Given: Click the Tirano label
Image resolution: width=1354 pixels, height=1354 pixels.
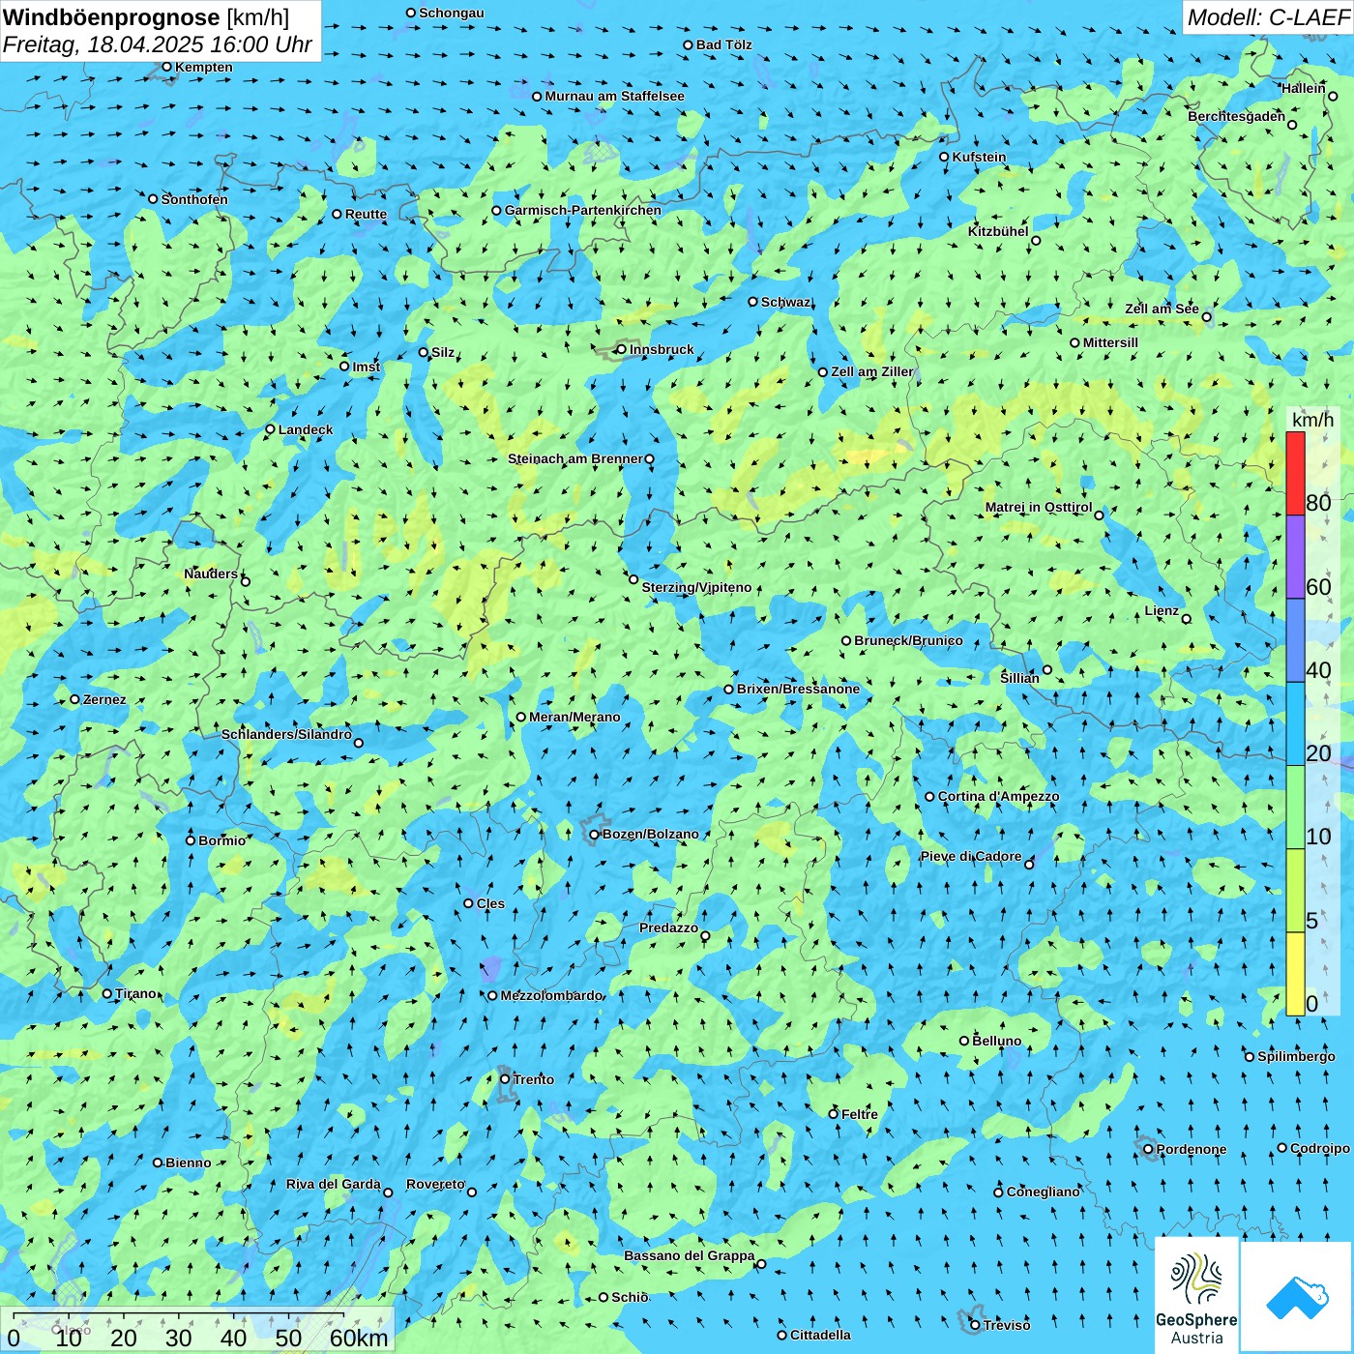Looking at the screenshot, I should tap(135, 993).
